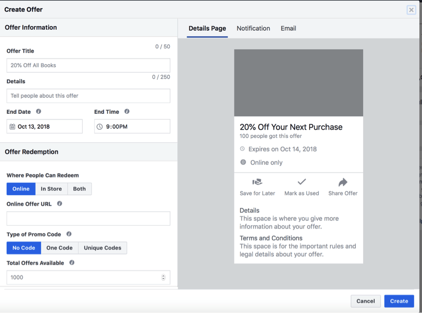Click the Total Offers Available info icon
Image resolution: width=422 pixels, height=313 pixels.
coord(72,263)
